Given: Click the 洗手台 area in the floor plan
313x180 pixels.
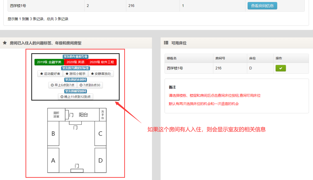Looking at the screenshot, I should click(103, 115).
